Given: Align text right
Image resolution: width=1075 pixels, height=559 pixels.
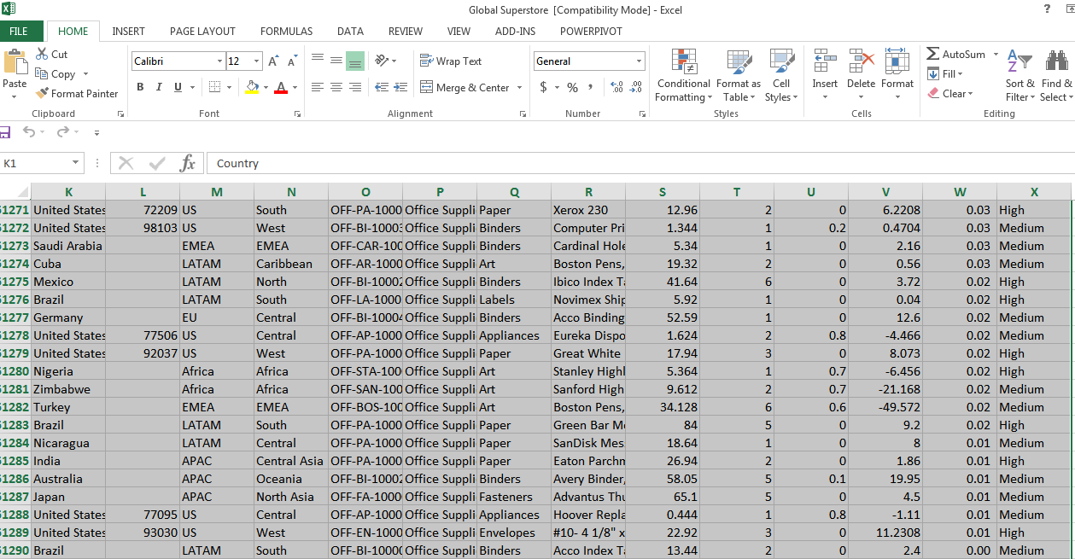Looking at the screenshot, I should coord(355,87).
